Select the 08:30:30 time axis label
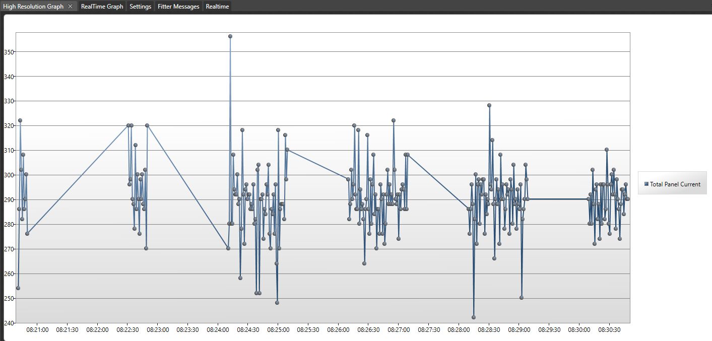 pos(609,330)
